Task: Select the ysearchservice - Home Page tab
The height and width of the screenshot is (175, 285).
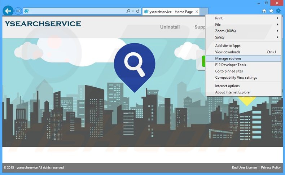Action: pyautogui.click(x=171, y=12)
